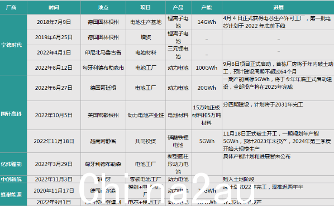Click the 磷酸铁锂电池 product cell

pyautogui.click(x=178, y=141)
